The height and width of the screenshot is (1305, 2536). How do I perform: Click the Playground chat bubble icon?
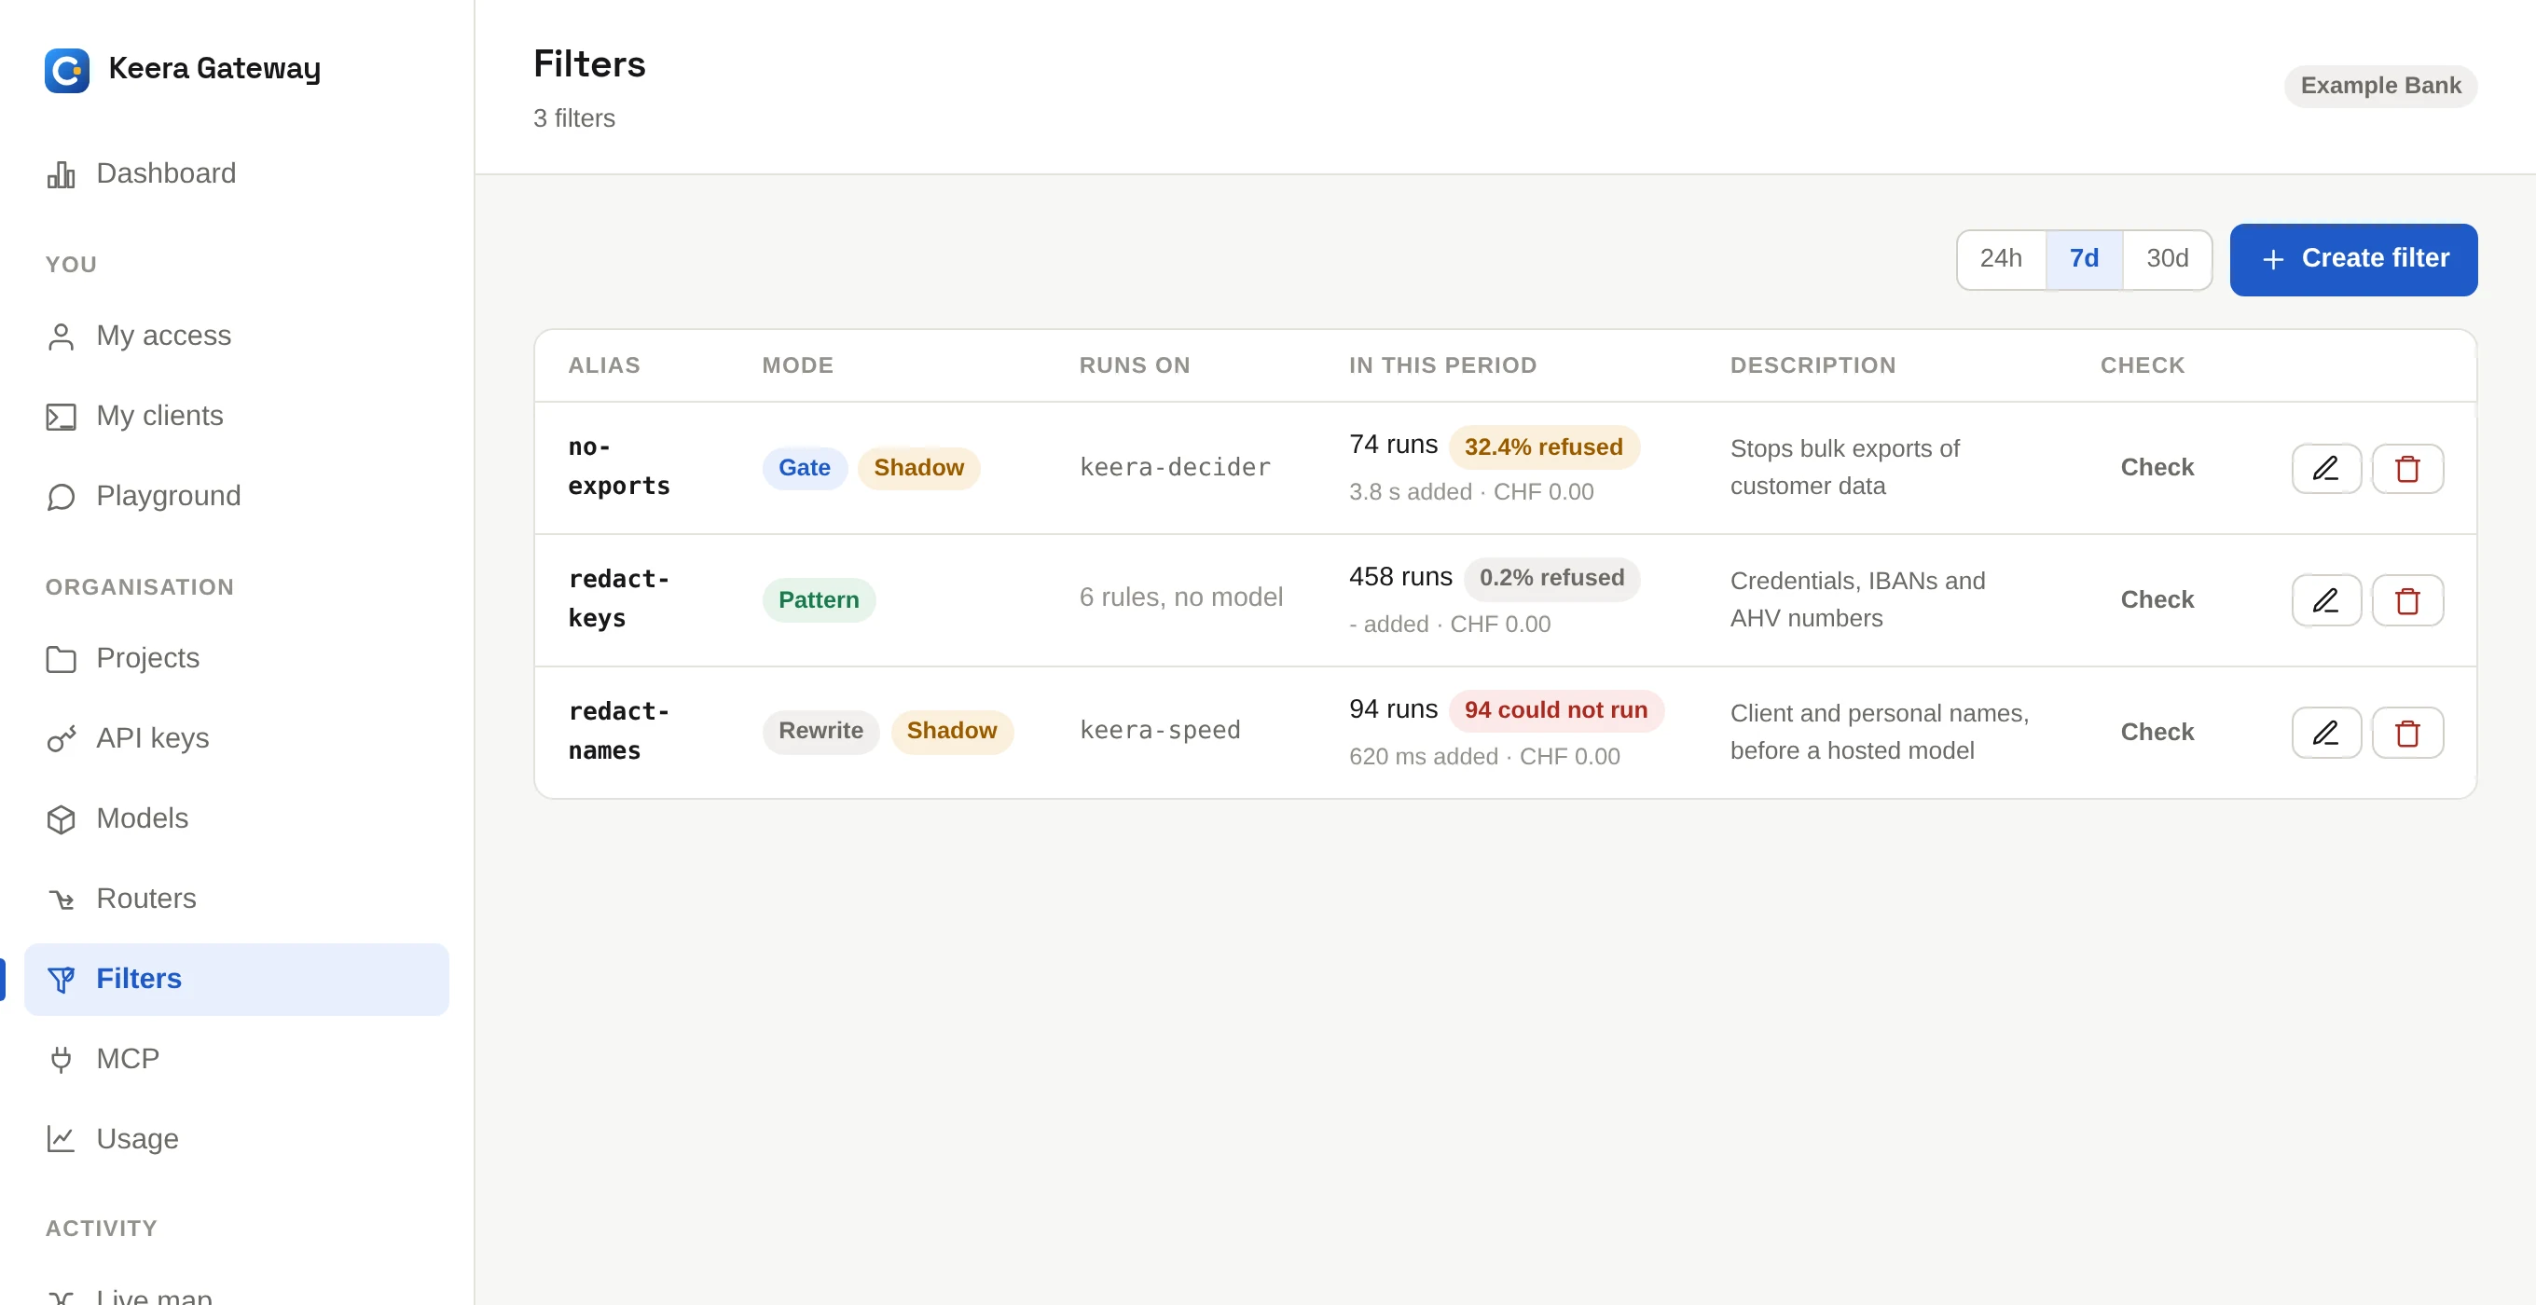point(61,496)
